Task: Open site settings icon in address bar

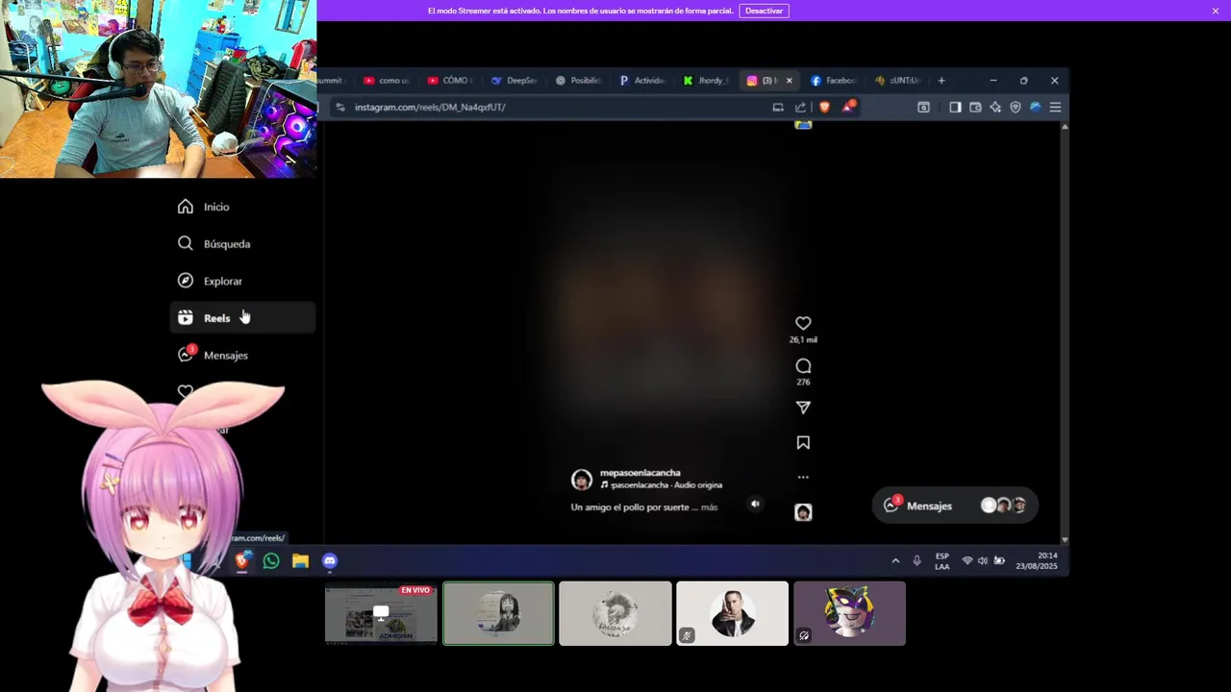Action: pos(339,108)
